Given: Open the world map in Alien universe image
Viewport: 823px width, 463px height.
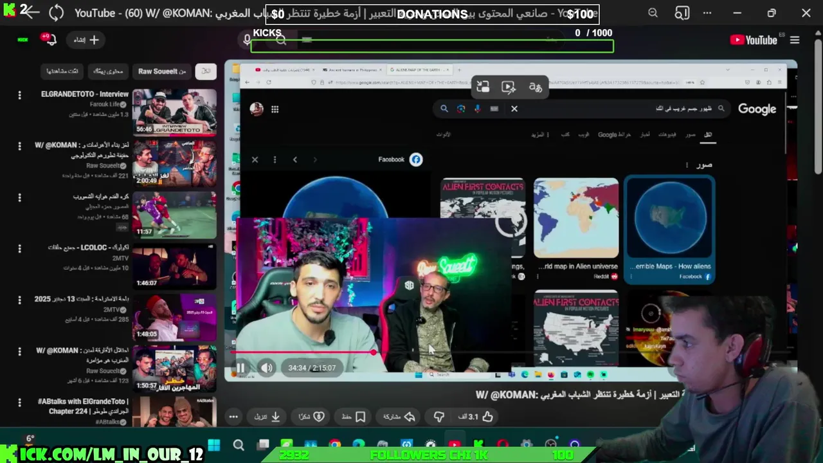Looking at the screenshot, I should [x=576, y=219].
